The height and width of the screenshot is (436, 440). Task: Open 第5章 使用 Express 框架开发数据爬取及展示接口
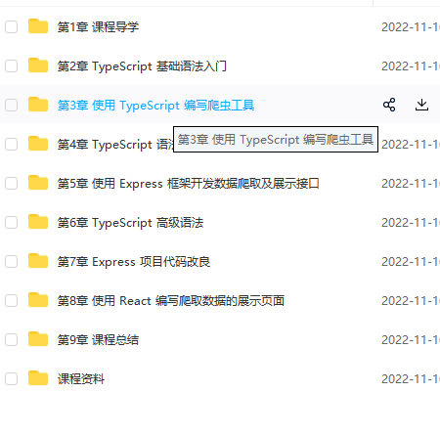click(188, 184)
